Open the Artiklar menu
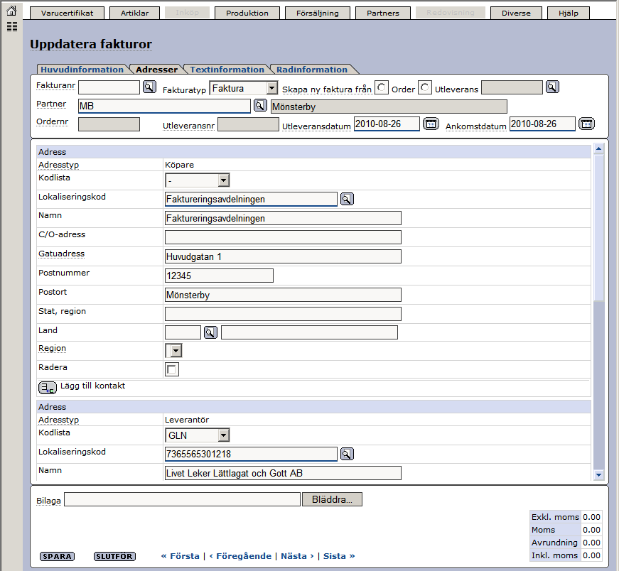Screen dimensions: 619x571 [134, 13]
